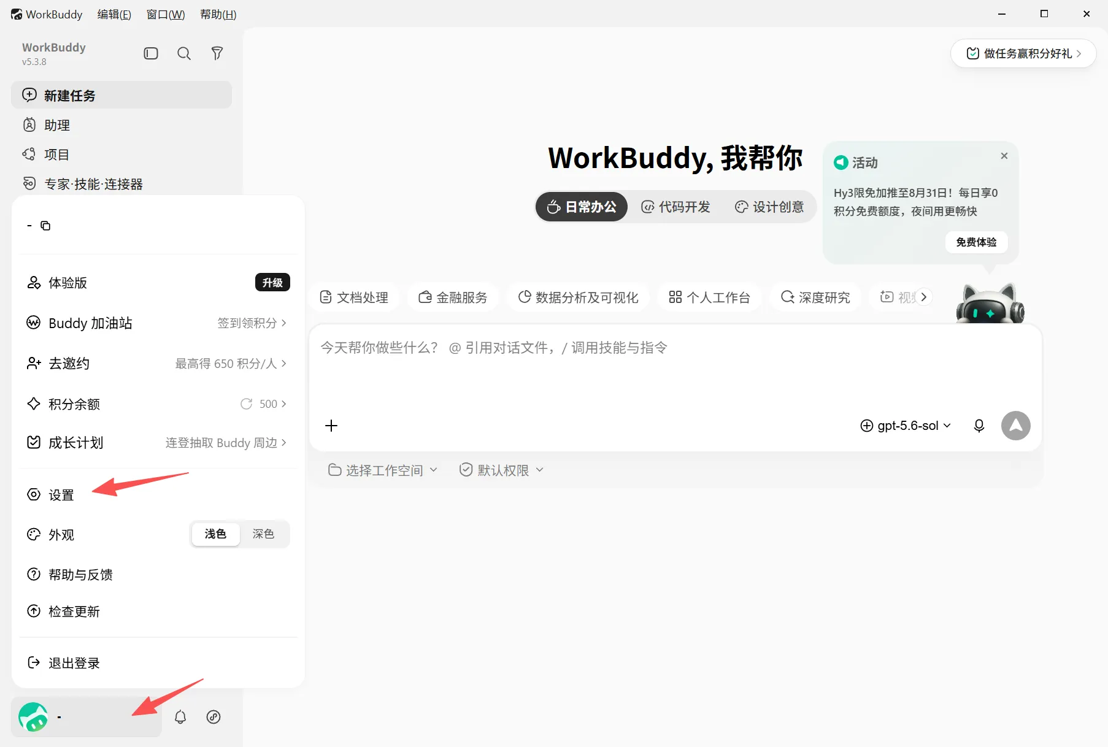The width and height of the screenshot is (1108, 747).
Task: Click the WorkBuddy logo in title bar
Action: [x=17, y=14]
